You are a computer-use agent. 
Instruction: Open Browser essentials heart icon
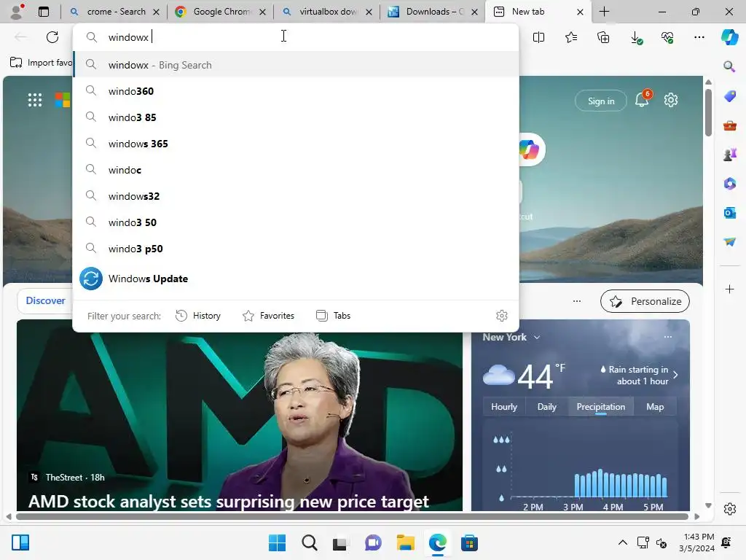click(x=667, y=37)
